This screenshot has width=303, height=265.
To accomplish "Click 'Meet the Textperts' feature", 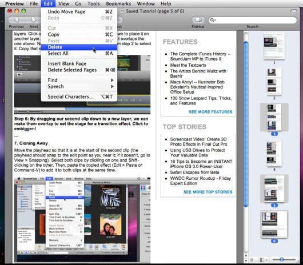I will [188, 65].
